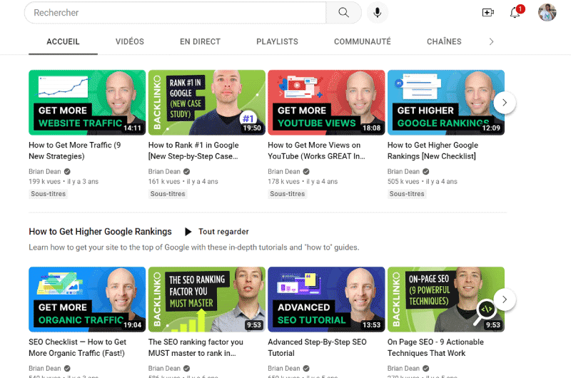Open title How to Get Higher Google Rankings [New Checklist]
The width and height of the screenshot is (571, 378).
(433, 150)
